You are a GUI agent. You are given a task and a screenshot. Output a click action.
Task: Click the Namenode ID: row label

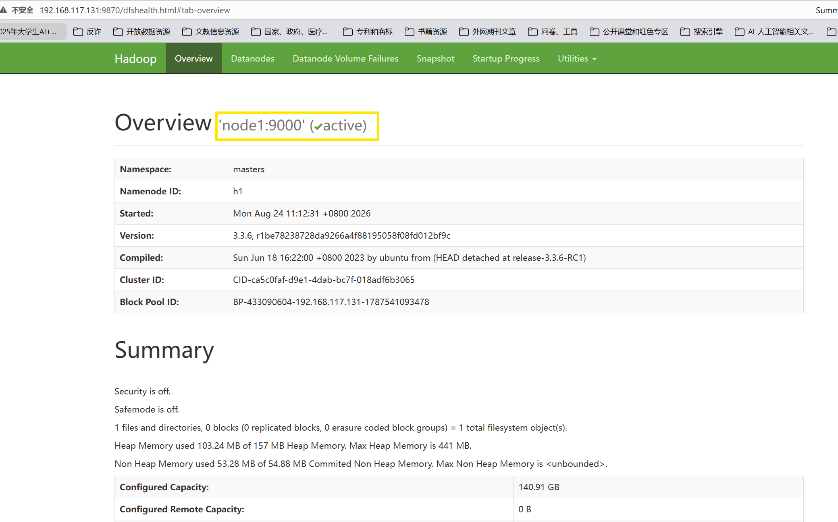[x=150, y=191]
